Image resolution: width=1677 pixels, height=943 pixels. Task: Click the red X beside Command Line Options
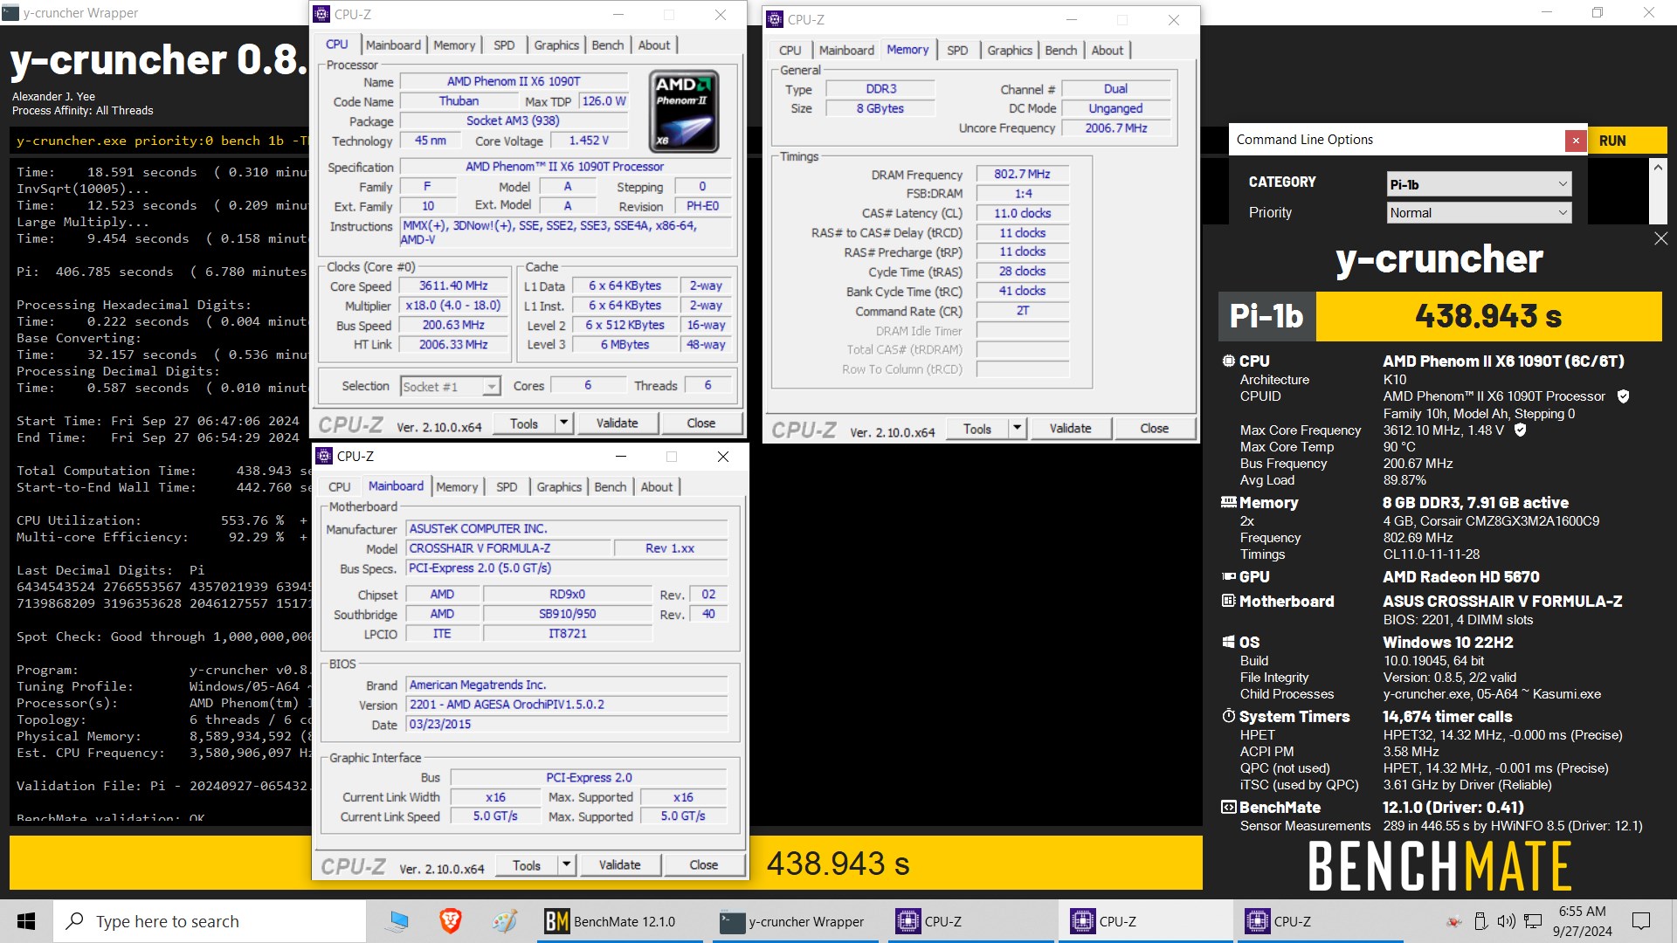coord(1576,141)
